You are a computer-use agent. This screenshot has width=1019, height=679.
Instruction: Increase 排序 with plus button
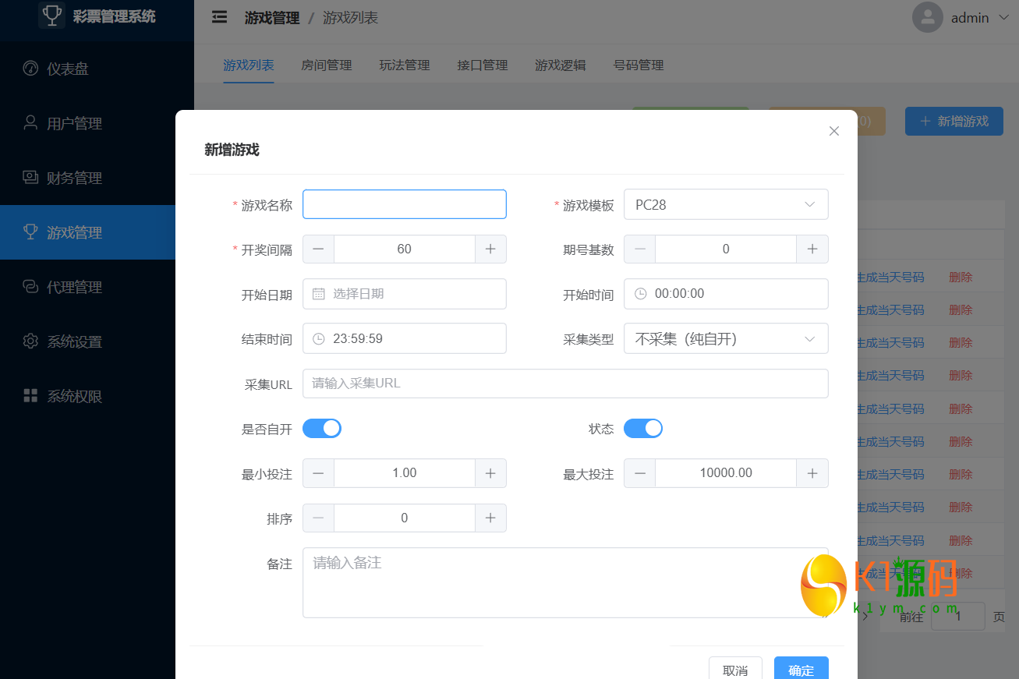point(490,518)
